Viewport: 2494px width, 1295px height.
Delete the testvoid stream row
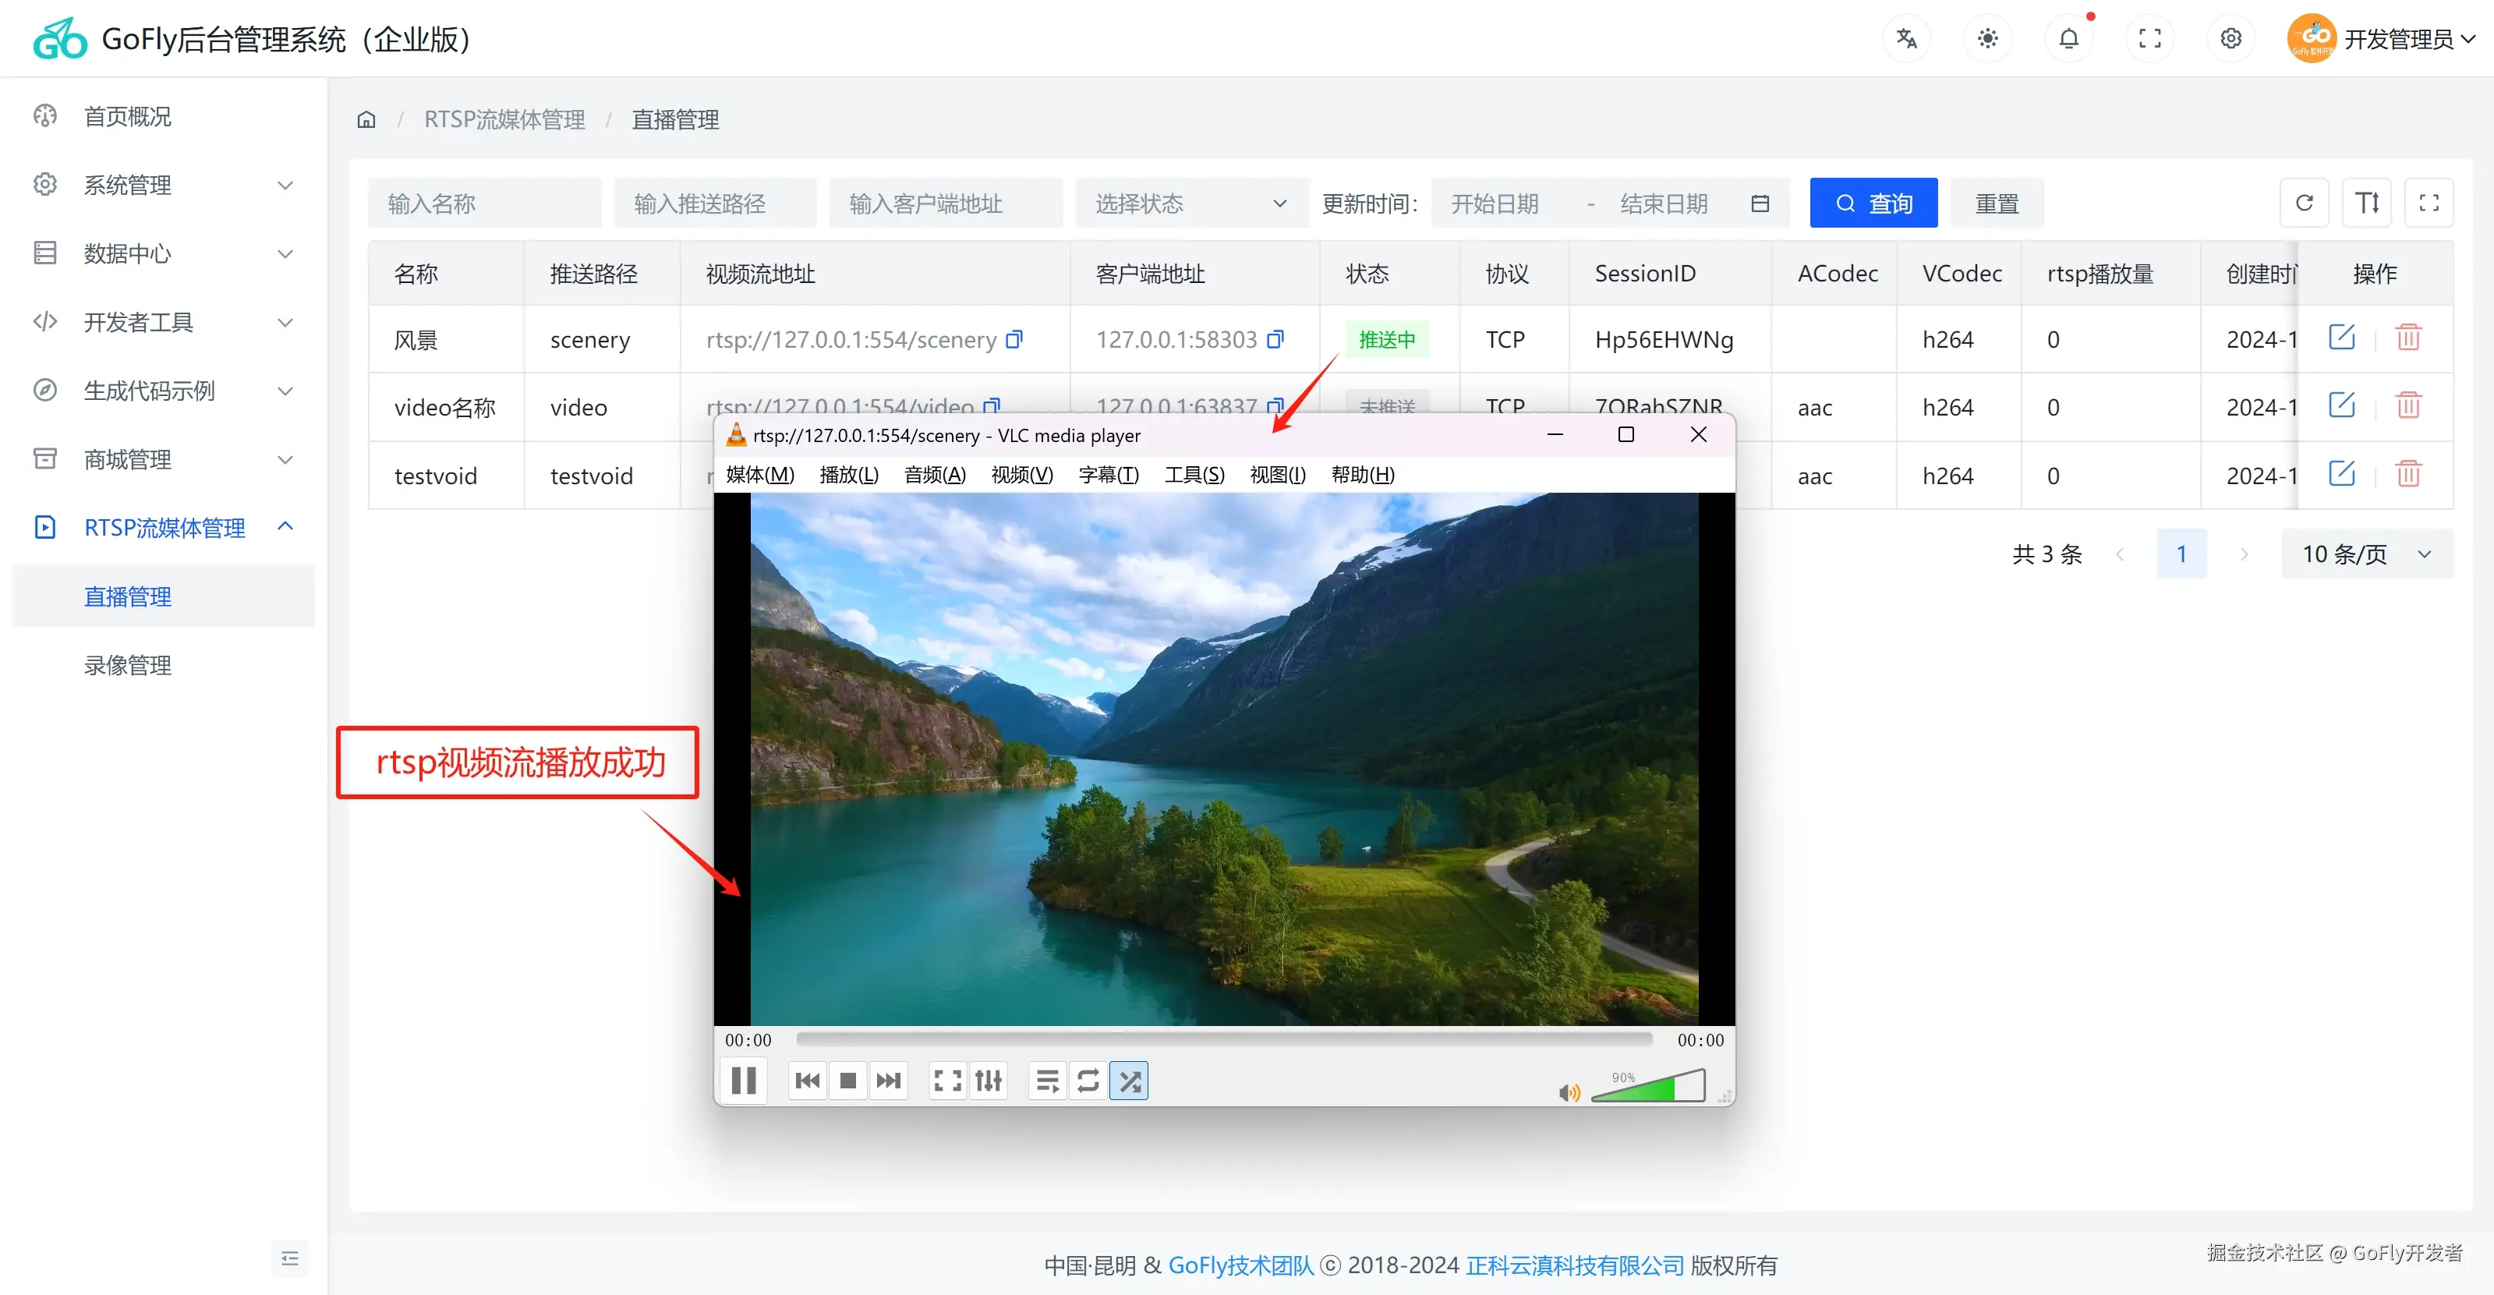tap(2407, 474)
